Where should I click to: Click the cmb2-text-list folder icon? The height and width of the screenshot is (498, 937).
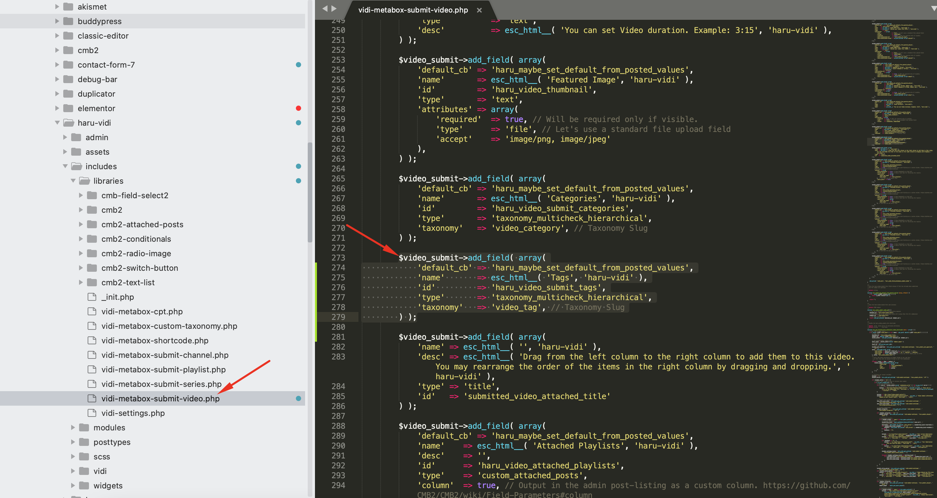click(x=92, y=283)
